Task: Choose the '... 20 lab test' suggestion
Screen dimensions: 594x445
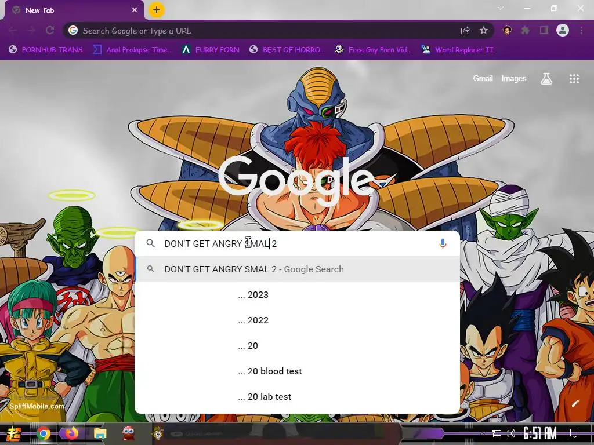Action: tap(298, 396)
